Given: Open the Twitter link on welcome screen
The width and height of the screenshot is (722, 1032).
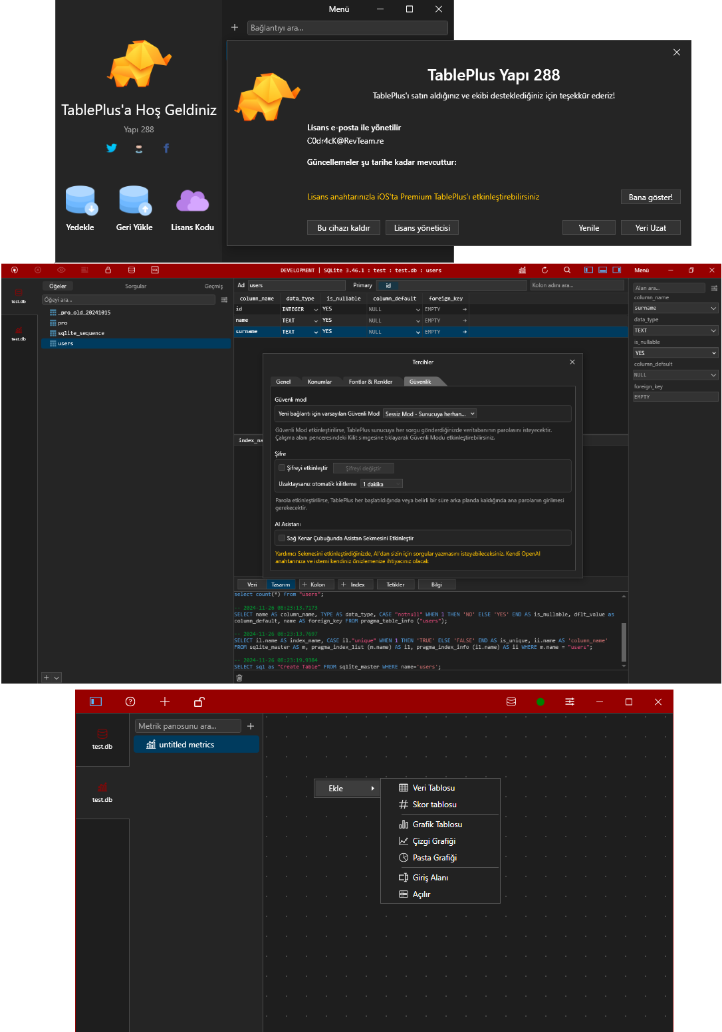Looking at the screenshot, I should click(112, 148).
